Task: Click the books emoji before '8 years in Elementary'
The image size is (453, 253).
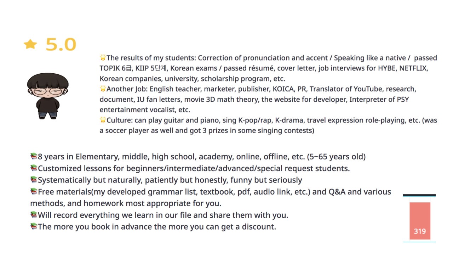Action: click(x=34, y=156)
